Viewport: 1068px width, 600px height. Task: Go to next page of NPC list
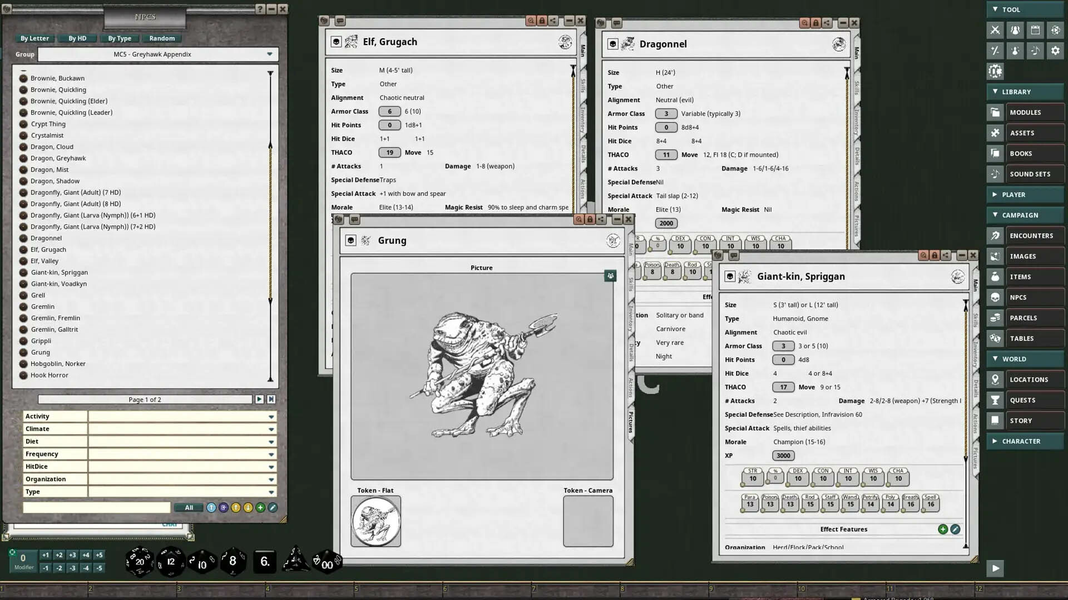259,399
